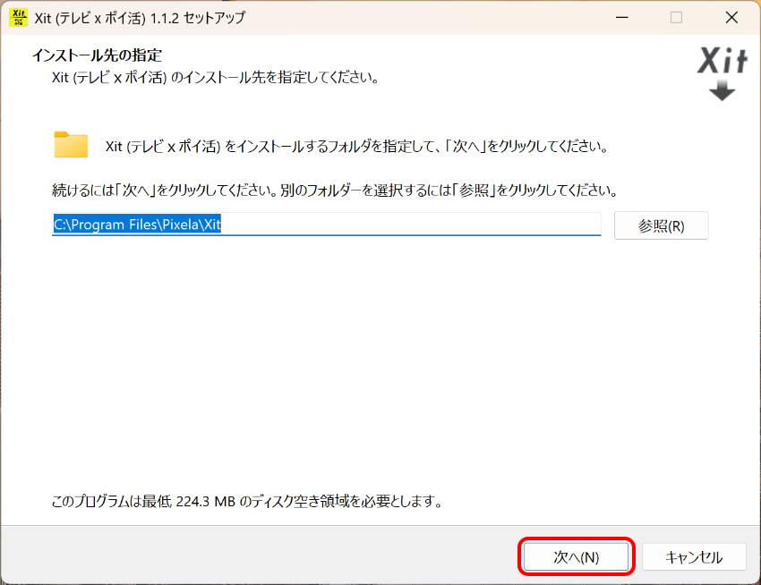Click the setup window title text
Screen dimensions: 761x585
click(x=140, y=18)
